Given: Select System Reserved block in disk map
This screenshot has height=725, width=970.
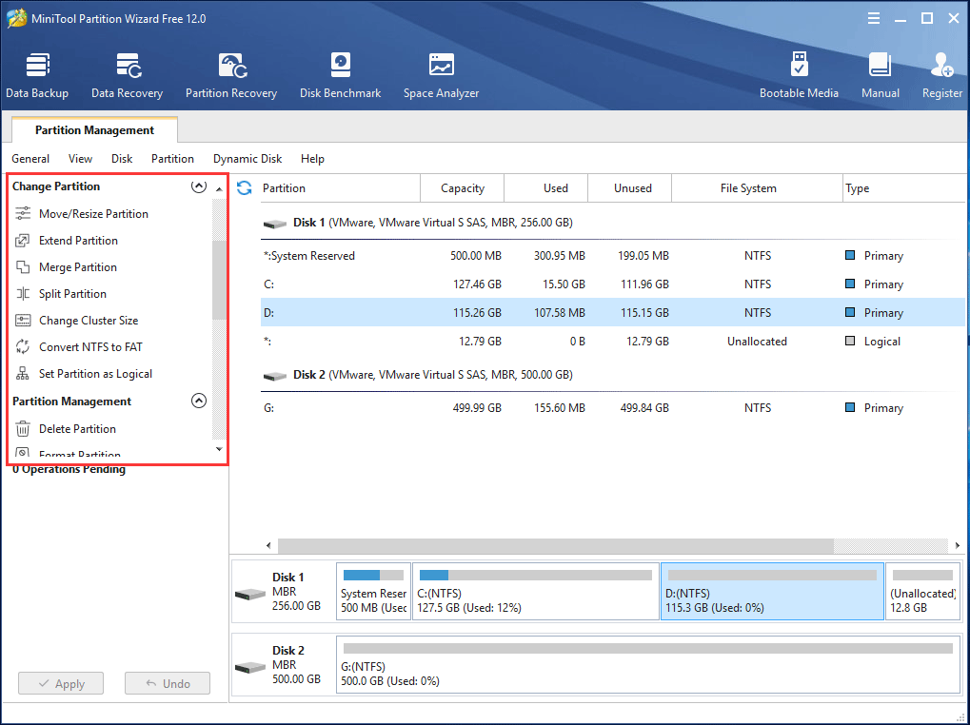Looking at the screenshot, I should click(x=374, y=591).
